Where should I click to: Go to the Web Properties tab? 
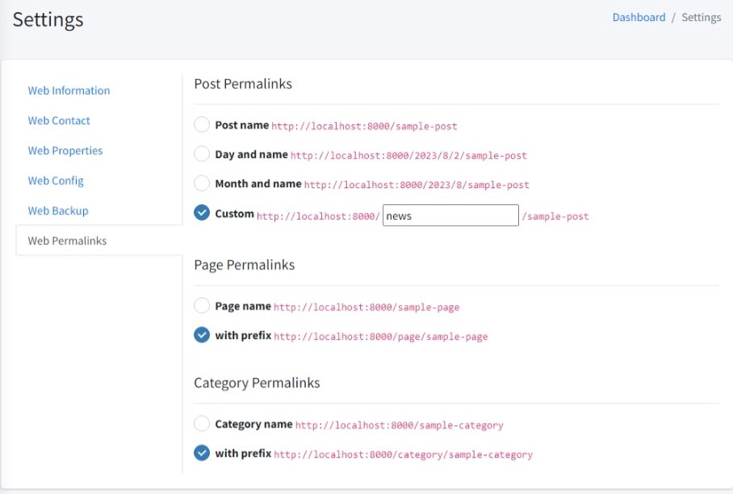click(65, 150)
